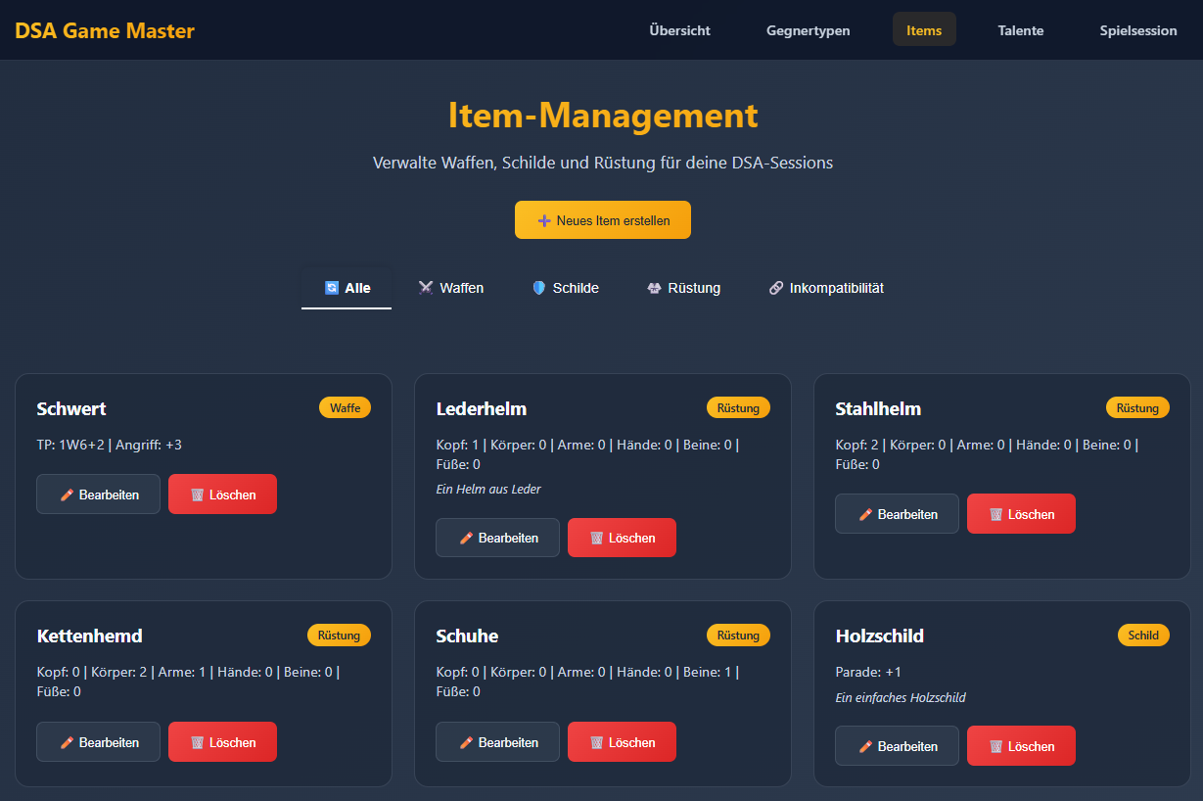This screenshot has width=1203, height=801.
Task: Open the Talente navigation item
Action: coord(1020,30)
